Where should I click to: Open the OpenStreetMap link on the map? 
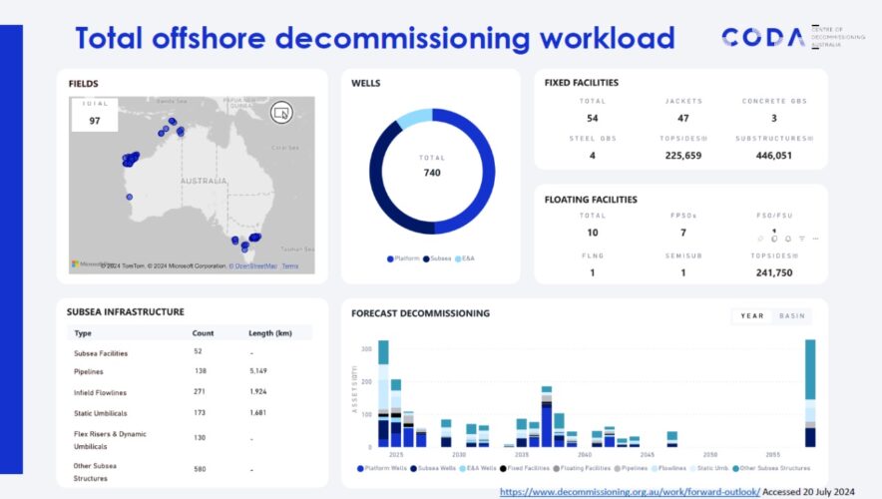tap(253, 266)
